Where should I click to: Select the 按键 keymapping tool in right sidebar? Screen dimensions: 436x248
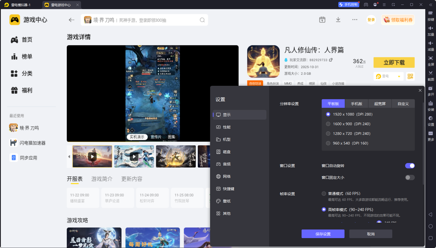(430, 16)
